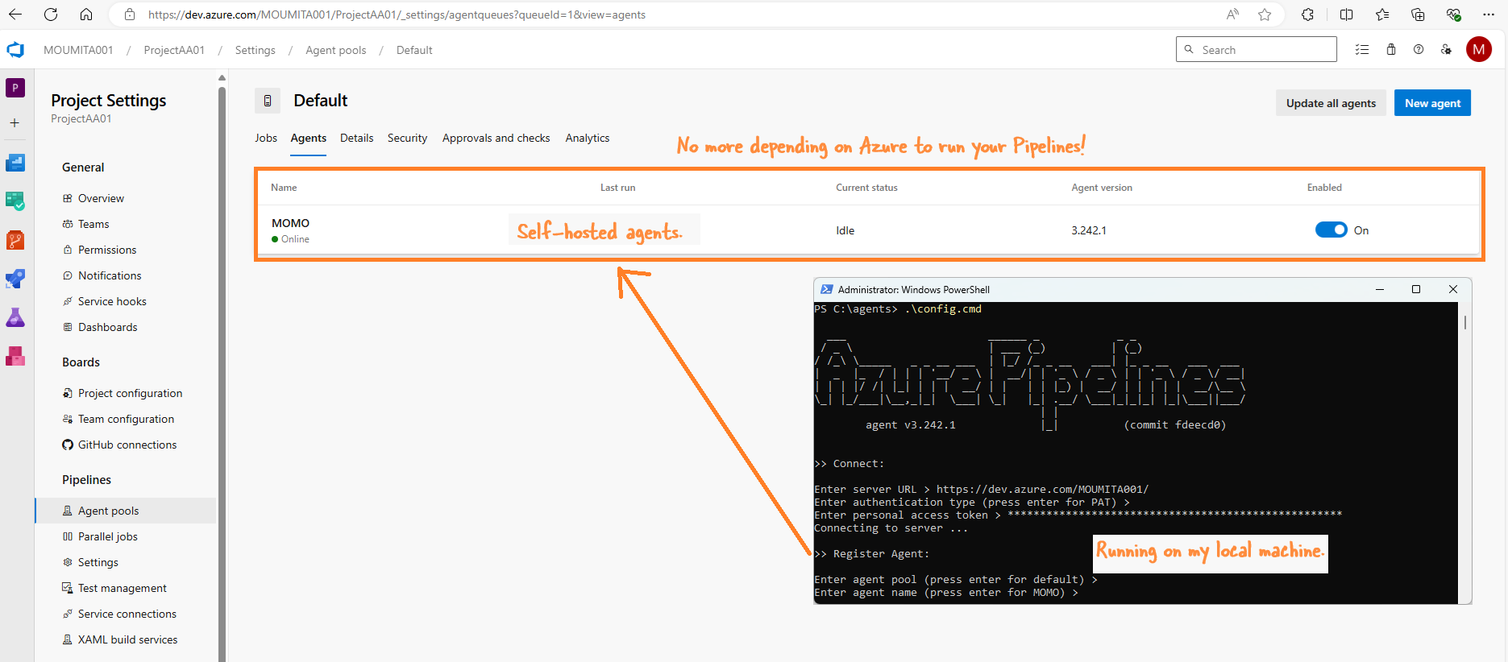Sort by the Name column header
Image resolution: width=1508 pixels, height=662 pixels.
(x=284, y=188)
